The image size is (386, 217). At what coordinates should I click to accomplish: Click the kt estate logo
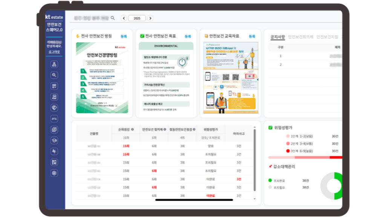coord(54,17)
